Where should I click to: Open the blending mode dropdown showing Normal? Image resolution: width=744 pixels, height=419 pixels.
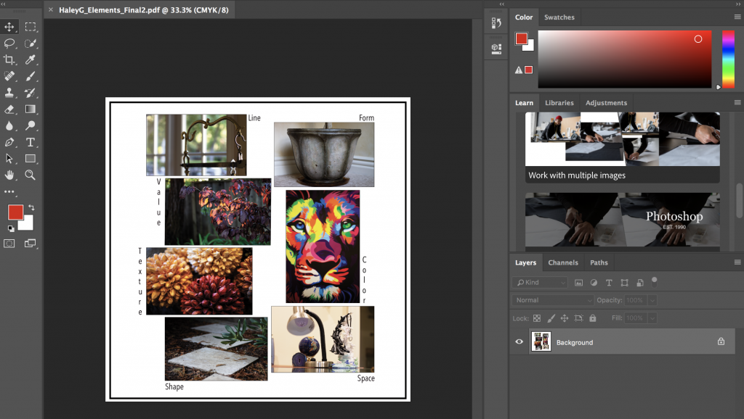[x=551, y=299]
